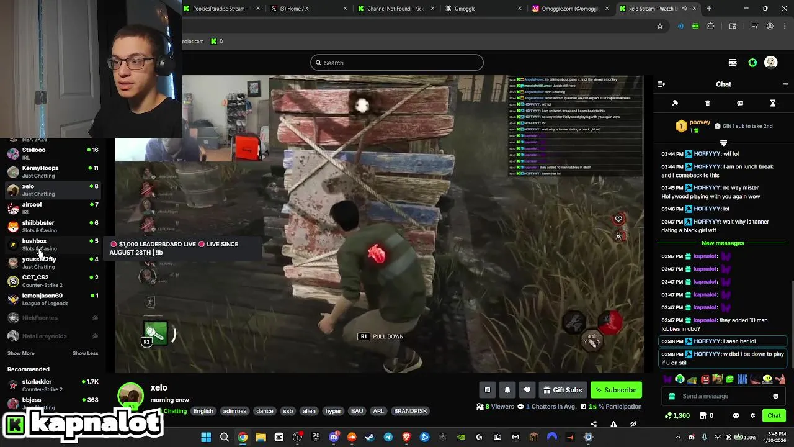Open Windows taskbar search
Viewport: 794px width, 447px height.
[225, 437]
